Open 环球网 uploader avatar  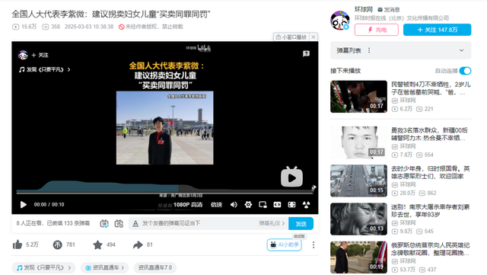(x=340, y=21)
